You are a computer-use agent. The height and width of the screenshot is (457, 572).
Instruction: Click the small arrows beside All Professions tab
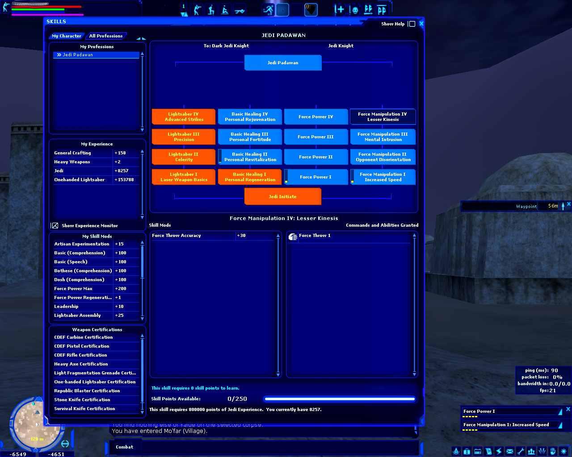141,38
